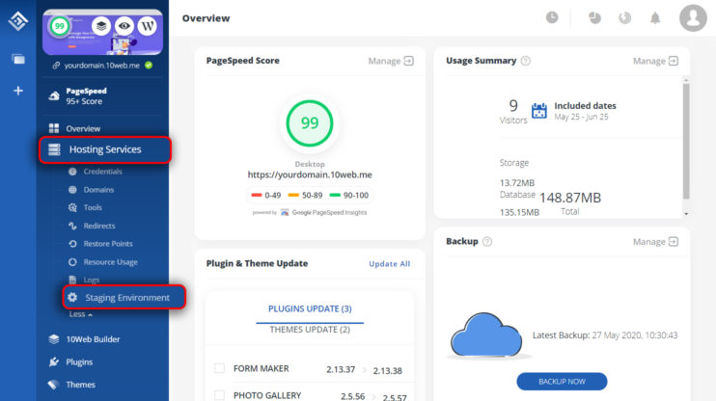Click the calendar Included dates icon
This screenshot has width=716, height=401.
click(538, 111)
